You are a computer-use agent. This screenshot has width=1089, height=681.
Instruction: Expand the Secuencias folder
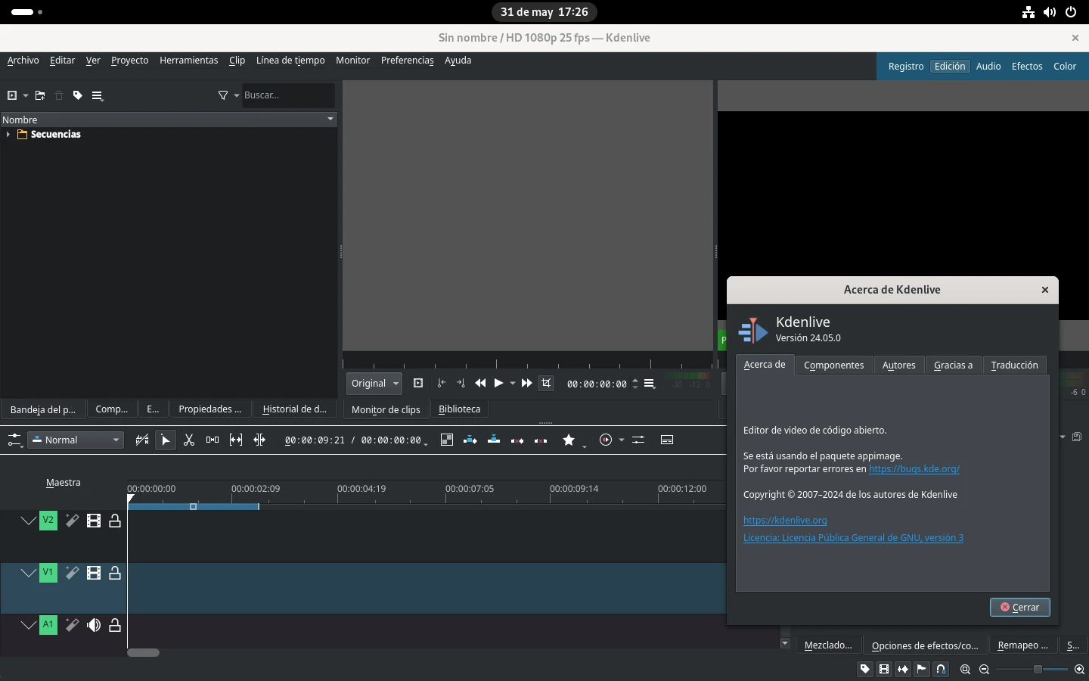point(8,134)
